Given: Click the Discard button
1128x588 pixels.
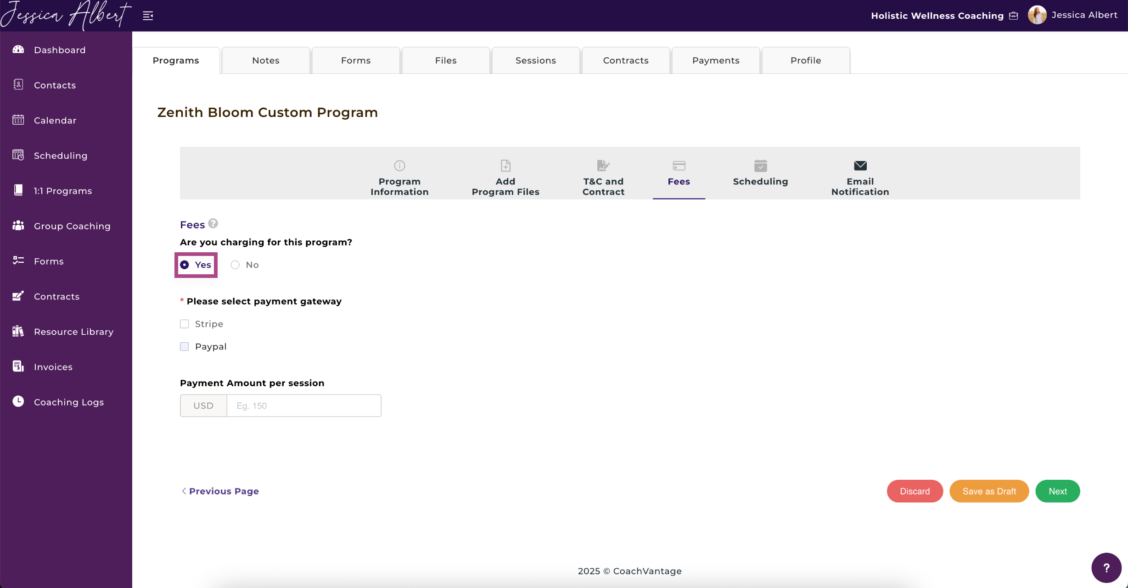Looking at the screenshot, I should point(915,491).
